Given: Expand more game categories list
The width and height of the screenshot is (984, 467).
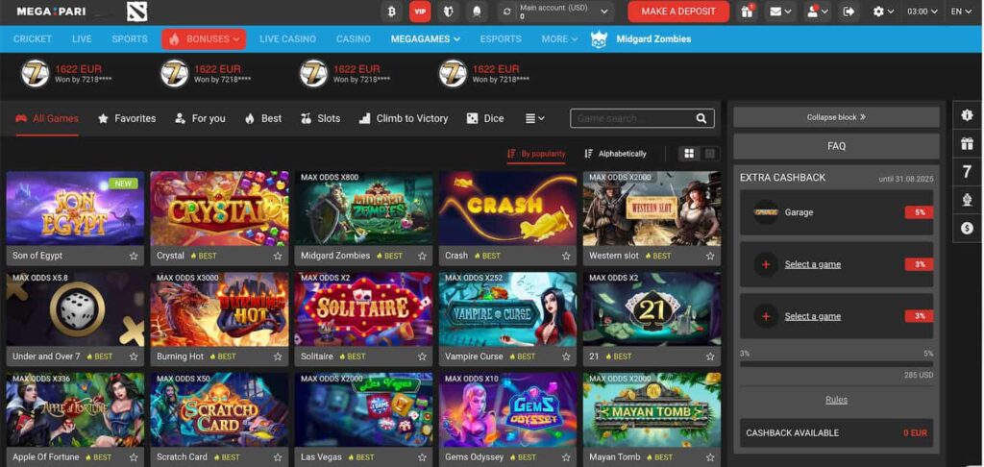Looking at the screenshot, I should (534, 118).
